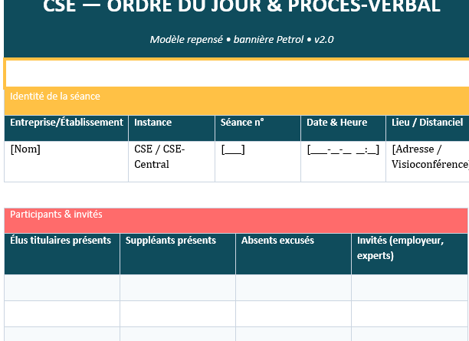Click second empty row under 'Élus titulaires présents'
This screenshot has height=341, width=469.
click(x=62, y=313)
